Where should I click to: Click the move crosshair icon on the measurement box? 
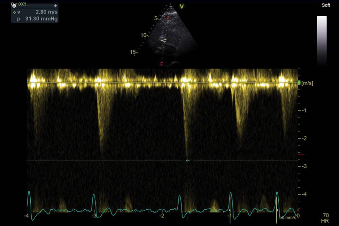tap(56, 5)
